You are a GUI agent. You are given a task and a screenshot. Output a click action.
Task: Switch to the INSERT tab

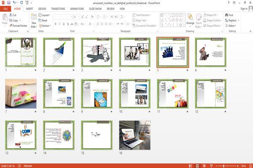tap(30, 9)
